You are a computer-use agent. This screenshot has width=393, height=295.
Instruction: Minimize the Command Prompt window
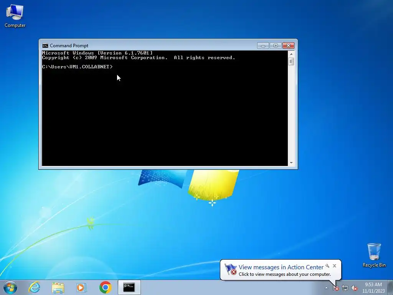263,46
